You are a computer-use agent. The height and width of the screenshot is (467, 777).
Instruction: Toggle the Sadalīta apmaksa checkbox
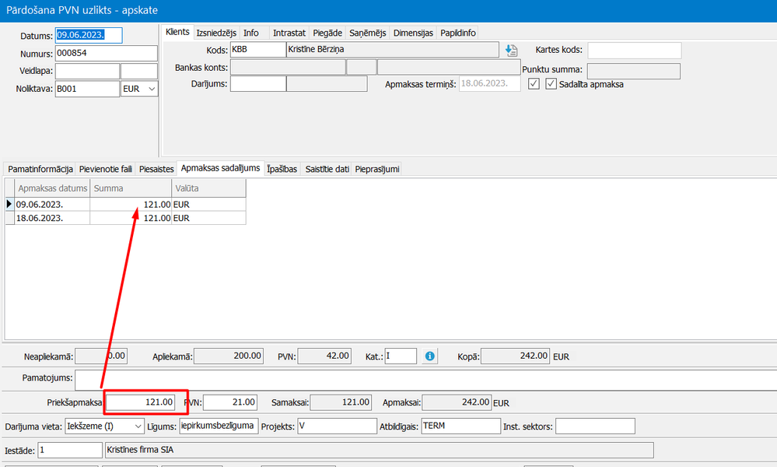[551, 84]
